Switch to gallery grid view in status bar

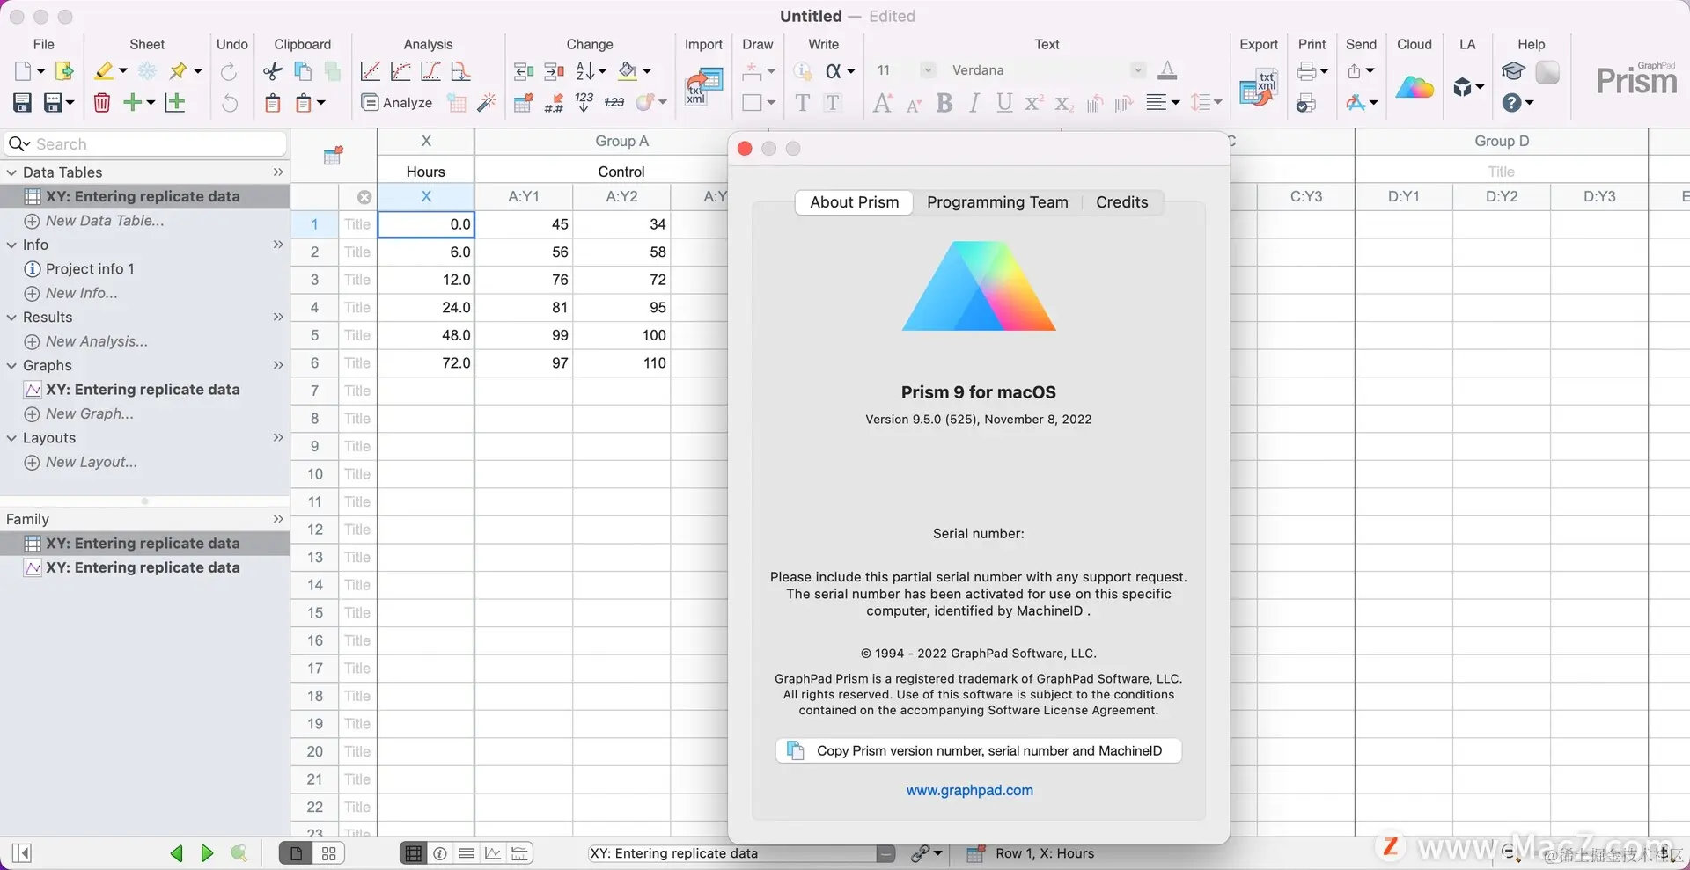coord(329,853)
